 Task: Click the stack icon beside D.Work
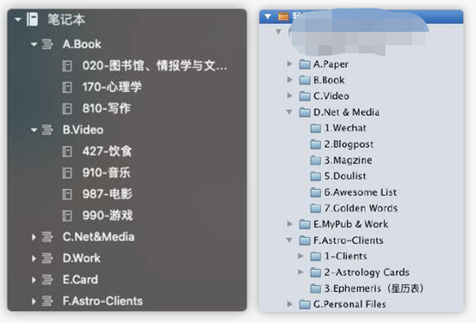click(x=47, y=259)
